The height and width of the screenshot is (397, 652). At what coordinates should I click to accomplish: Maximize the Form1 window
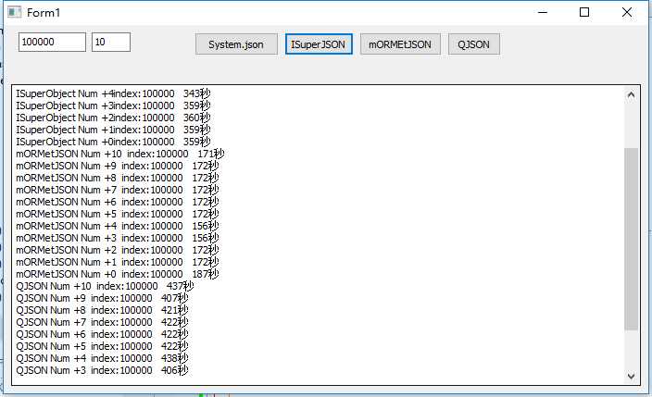tap(584, 12)
